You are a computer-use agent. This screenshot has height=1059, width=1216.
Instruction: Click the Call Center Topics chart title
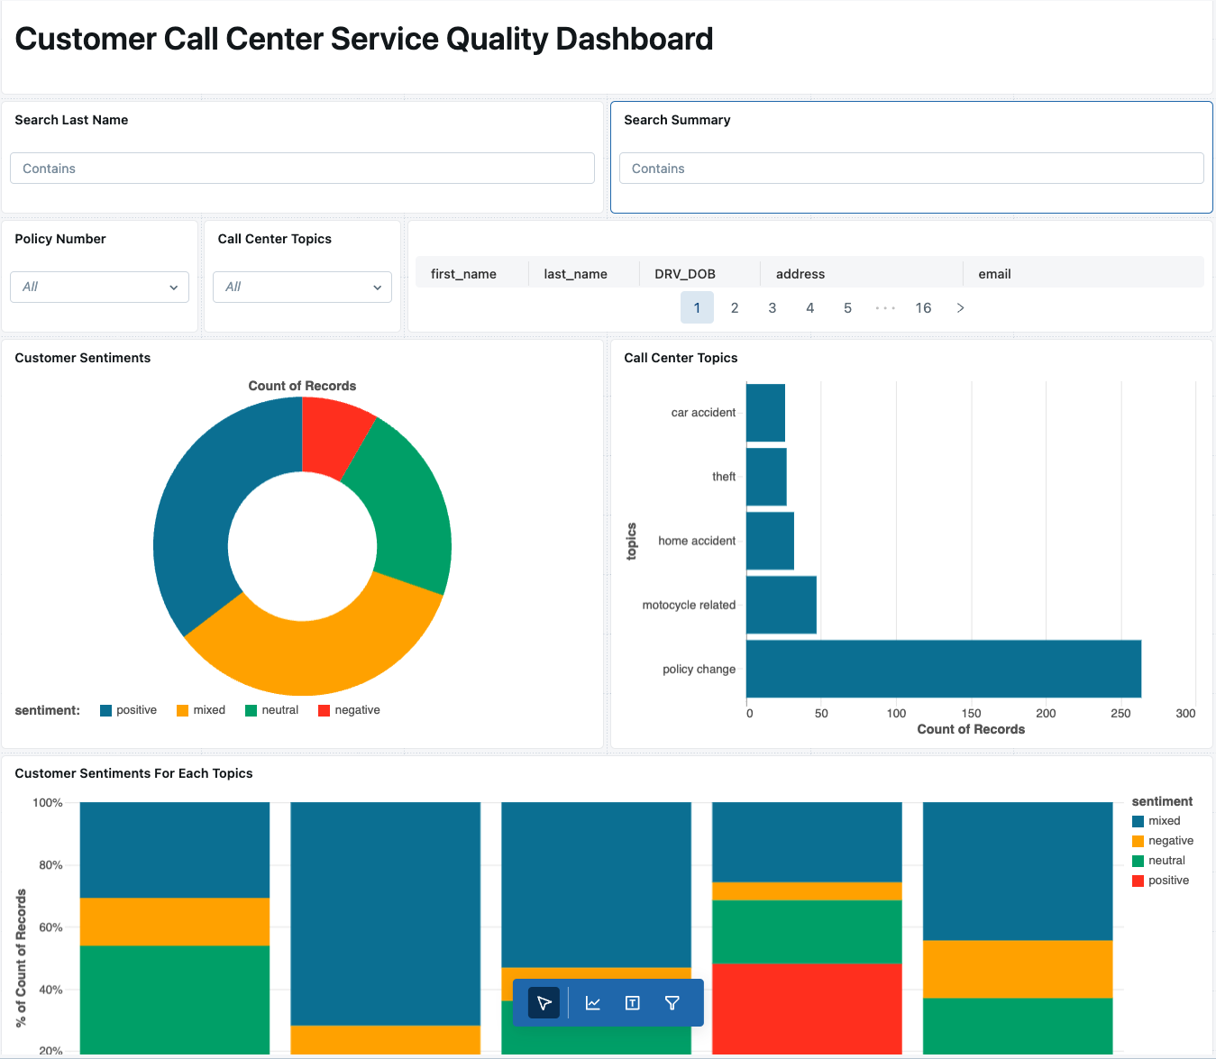coord(681,358)
